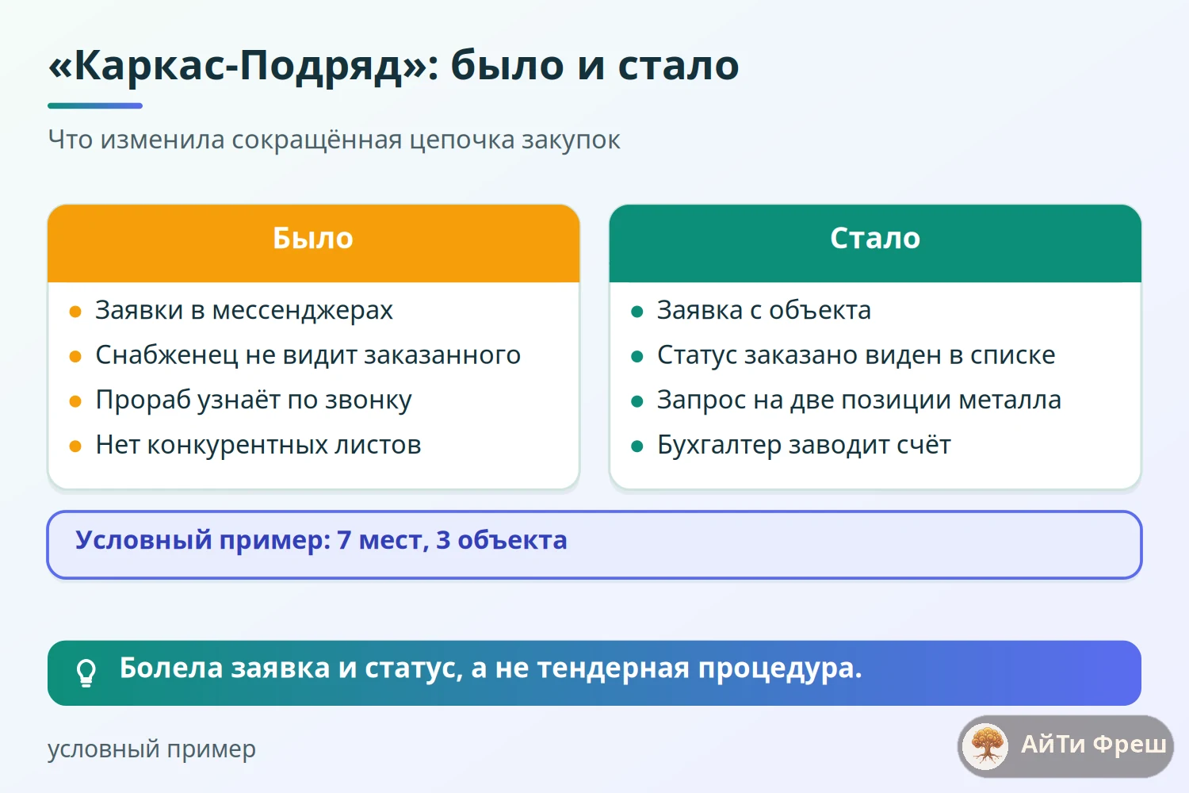Click orange bullet next to Заявки в мессенджерах
1189x793 pixels.
[x=75, y=312]
